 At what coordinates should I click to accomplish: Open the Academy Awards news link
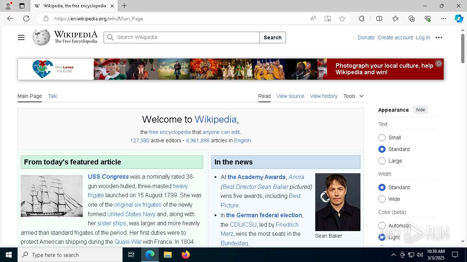click(256, 177)
